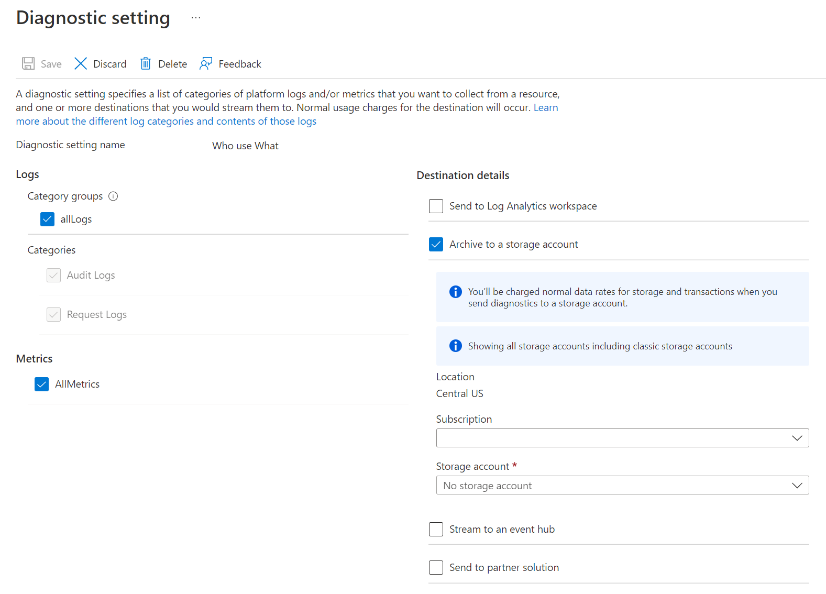
Task: Toggle the Audit Logs category checkbox
Action: click(54, 276)
